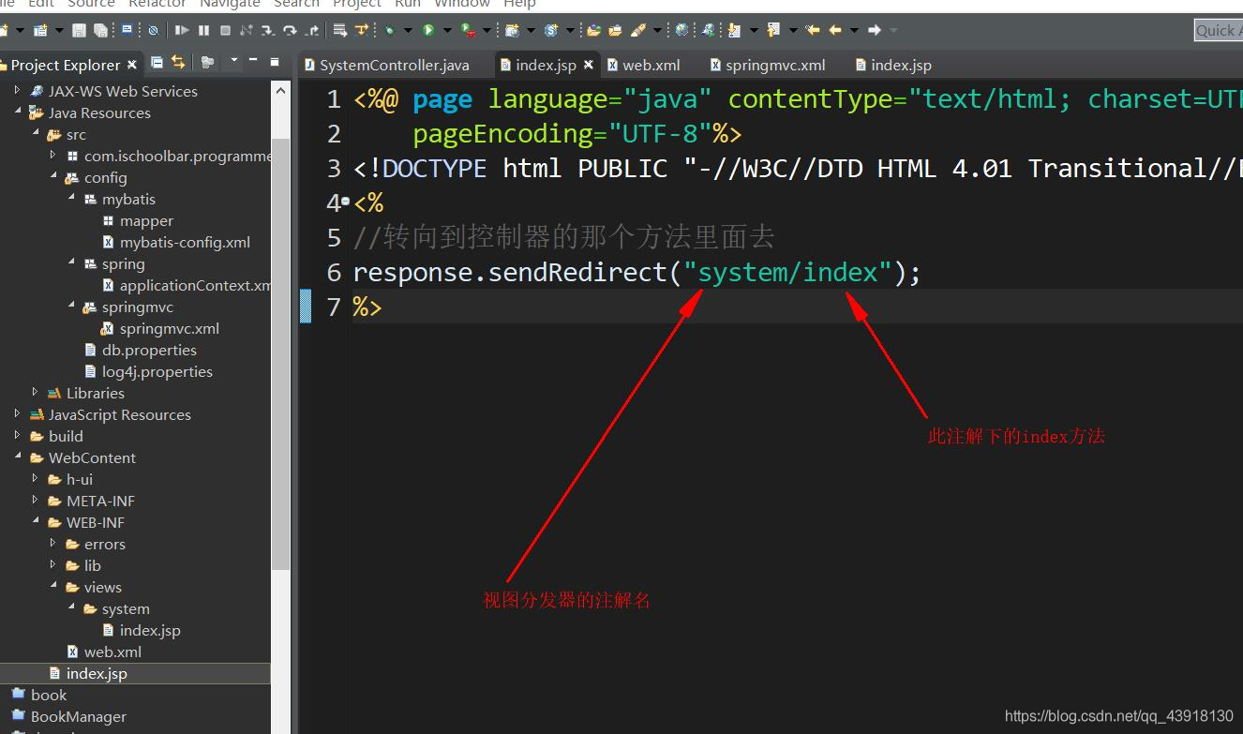
Task: Expand the Libraries node
Action: tap(35, 393)
